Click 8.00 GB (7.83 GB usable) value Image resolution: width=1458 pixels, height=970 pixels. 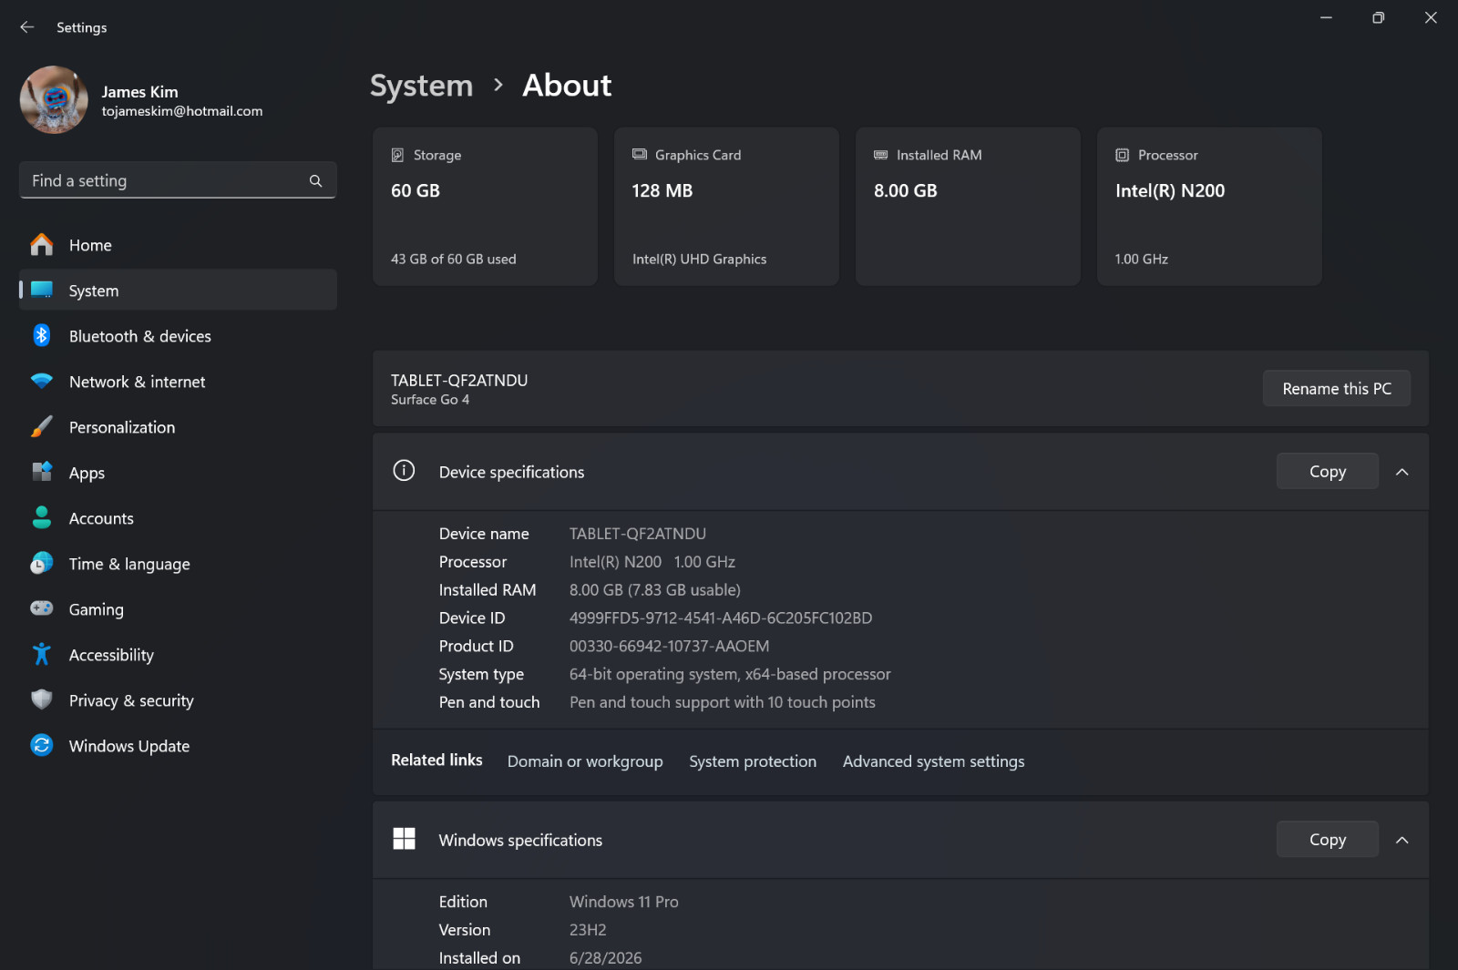pyautogui.click(x=655, y=590)
